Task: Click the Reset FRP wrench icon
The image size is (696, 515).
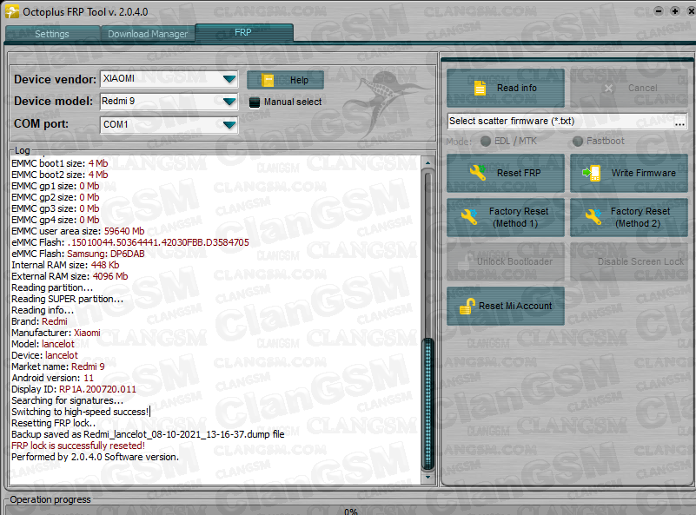Action: pos(478,173)
